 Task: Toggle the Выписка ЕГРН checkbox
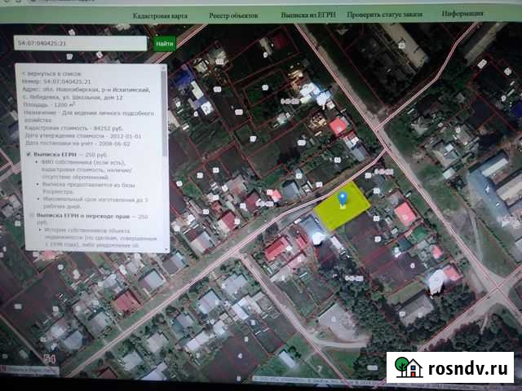30,154
